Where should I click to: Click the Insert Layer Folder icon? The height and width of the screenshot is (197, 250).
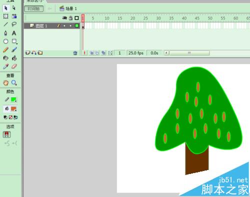40,53
